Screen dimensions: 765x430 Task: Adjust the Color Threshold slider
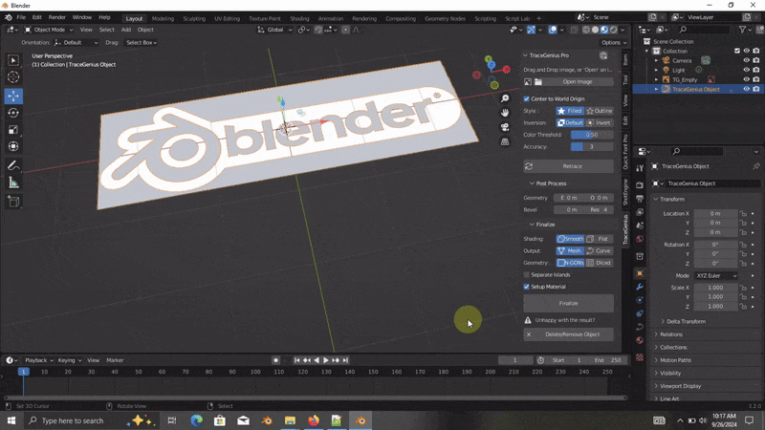pyautogui.click(x=592, y=135)
